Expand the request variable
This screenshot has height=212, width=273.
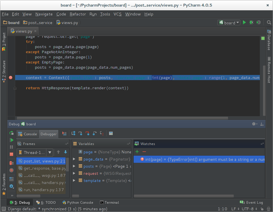pyautogui.click(x=74, y=173)
